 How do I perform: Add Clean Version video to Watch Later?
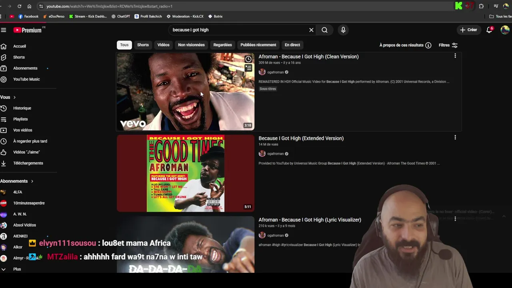point(248,59)
